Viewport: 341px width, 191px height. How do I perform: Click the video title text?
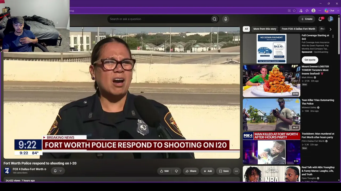(x=40, y=163)
